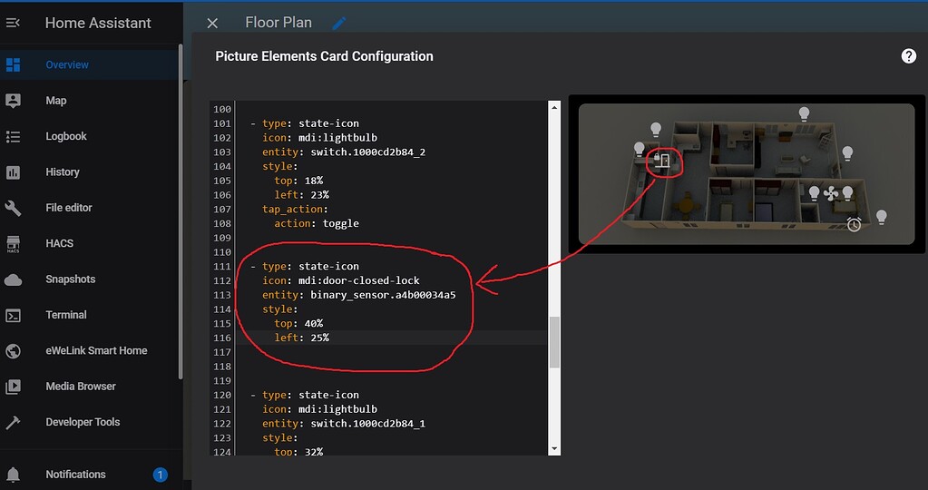Place cursor on style: at line 114
This screenshot has width=928, height=490.
click(x=280, y=309)
